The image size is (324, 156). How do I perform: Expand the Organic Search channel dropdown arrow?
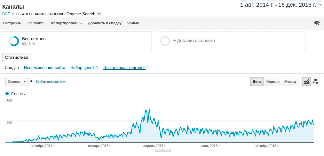[99, 14]
